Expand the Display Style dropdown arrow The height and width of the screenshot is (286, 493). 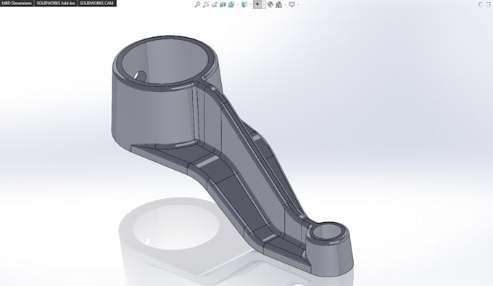pos(251,4)
